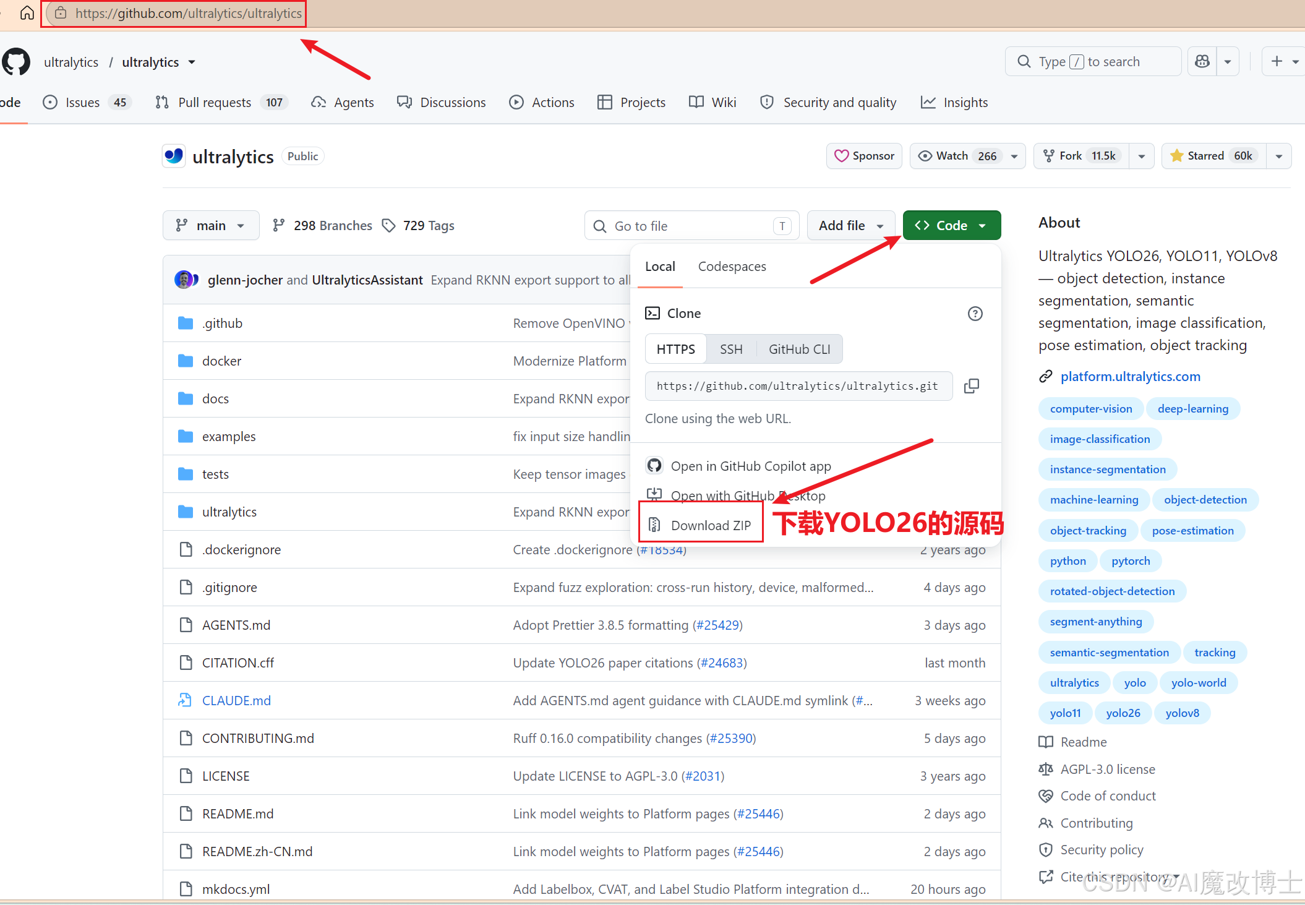Switch to the Codespaces tab
The image size is (1305, 905).
732,267
